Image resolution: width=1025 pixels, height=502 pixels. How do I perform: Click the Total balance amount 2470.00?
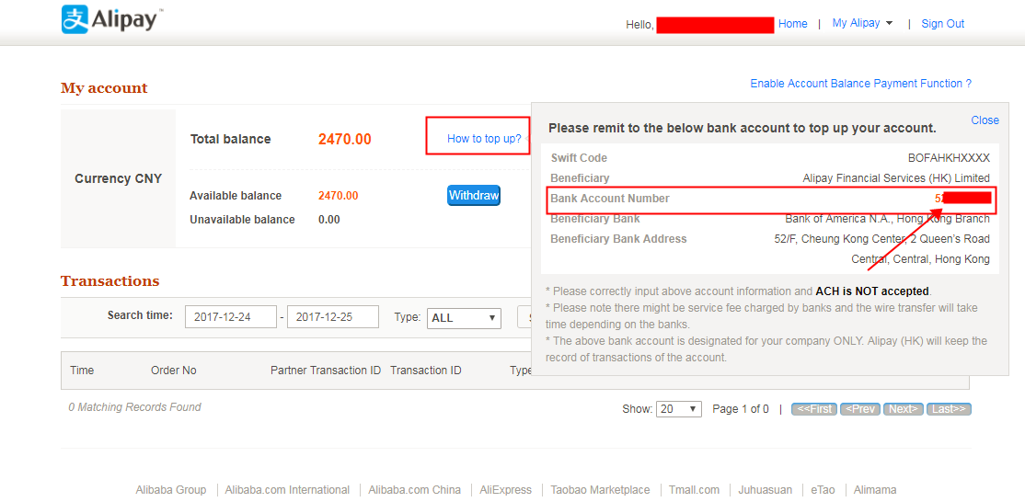click(x=344, y=139)
